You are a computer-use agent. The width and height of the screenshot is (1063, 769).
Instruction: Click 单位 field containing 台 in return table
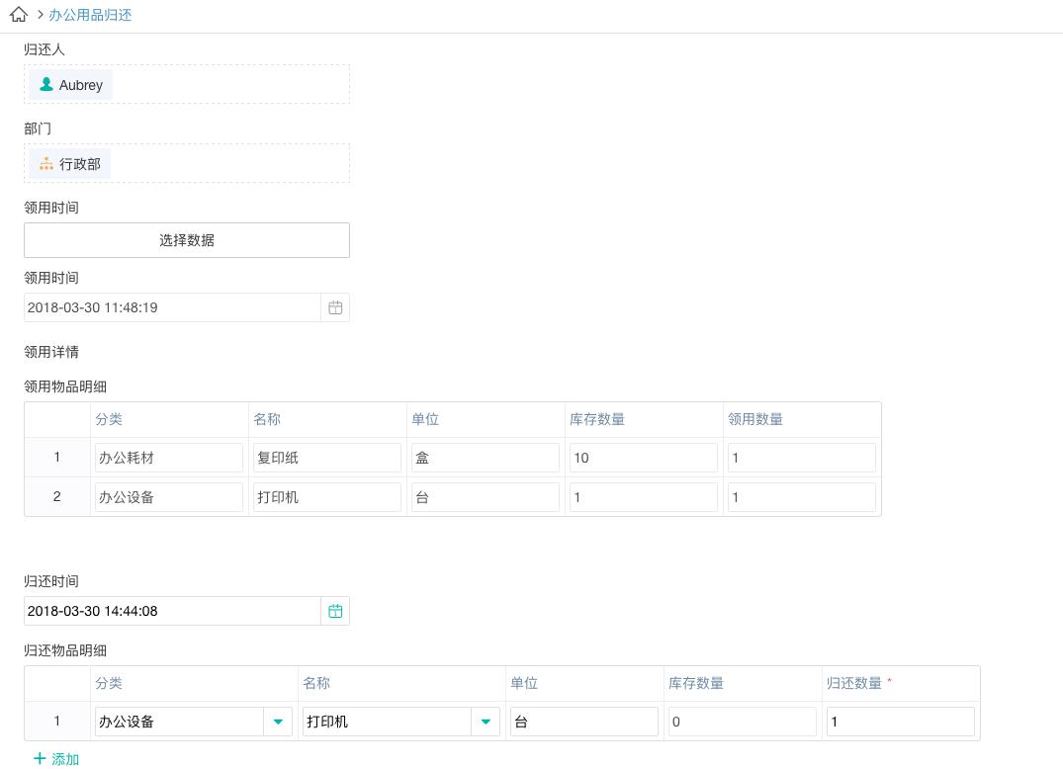tap(583, 722)
